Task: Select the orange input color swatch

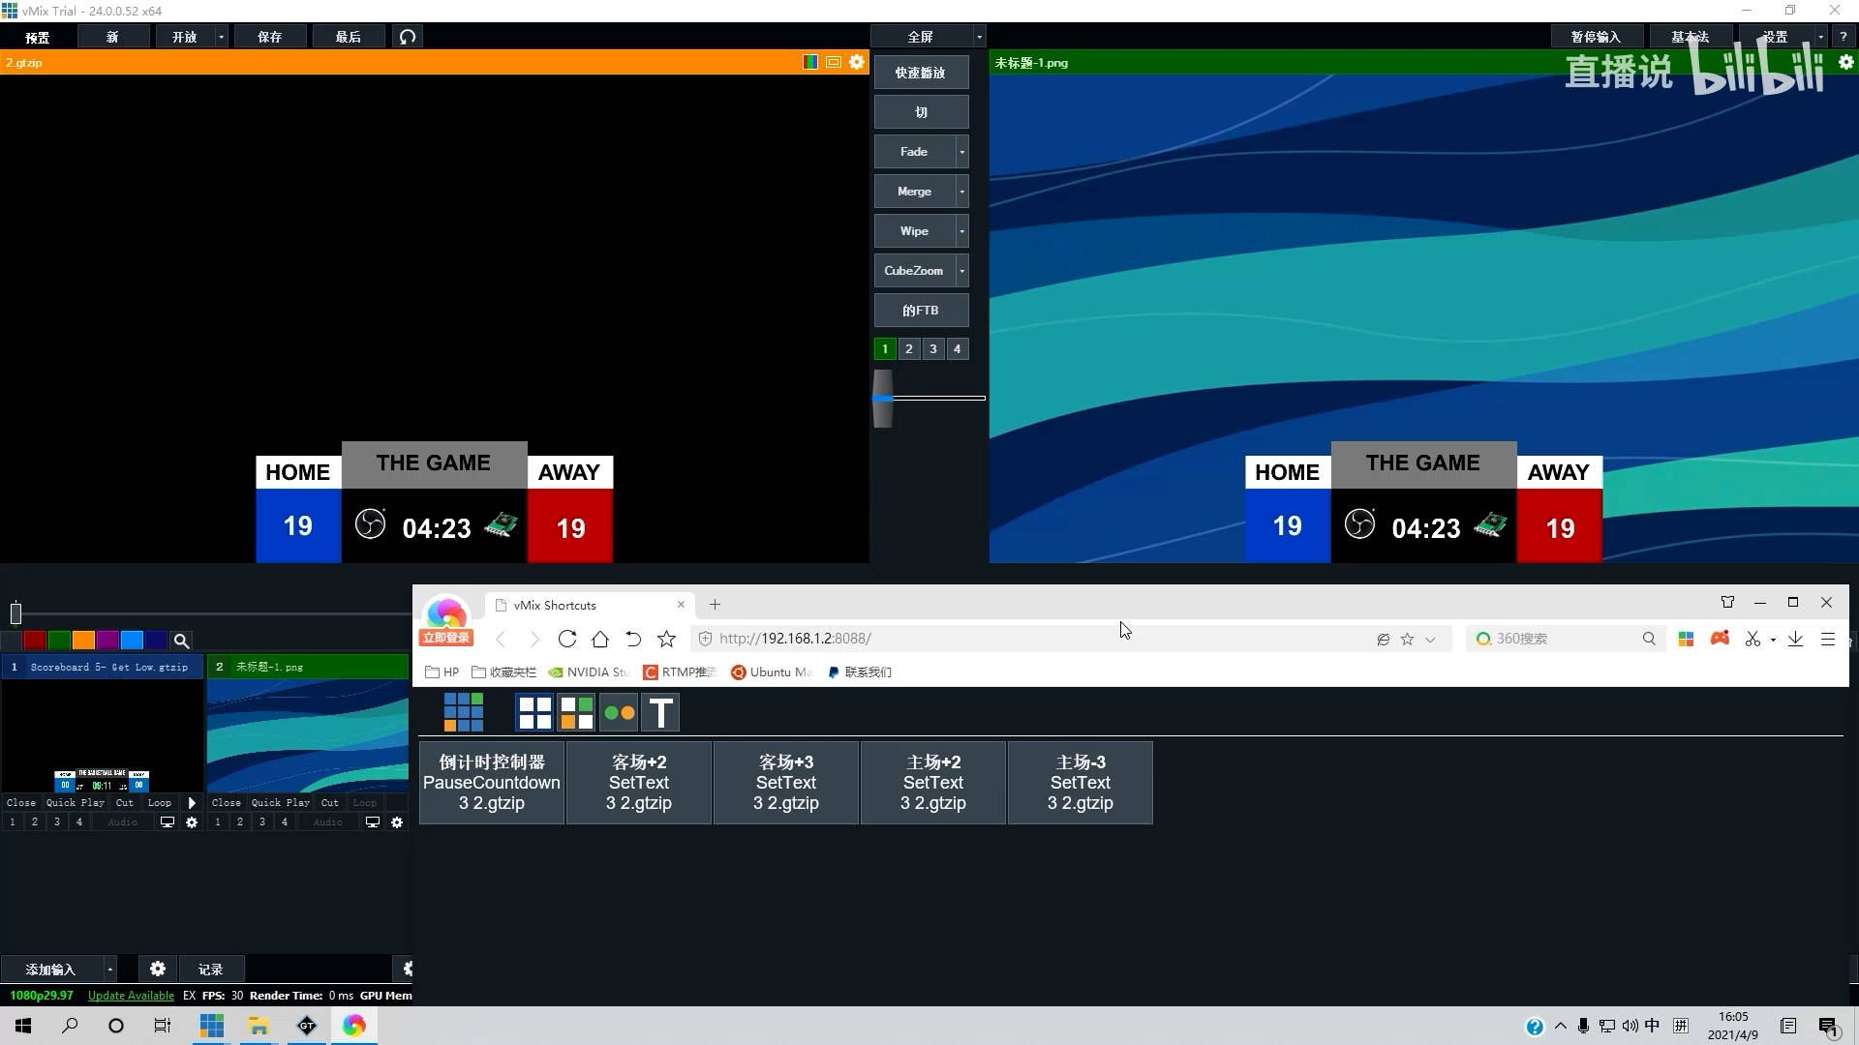Action: (x=83, y=641)
